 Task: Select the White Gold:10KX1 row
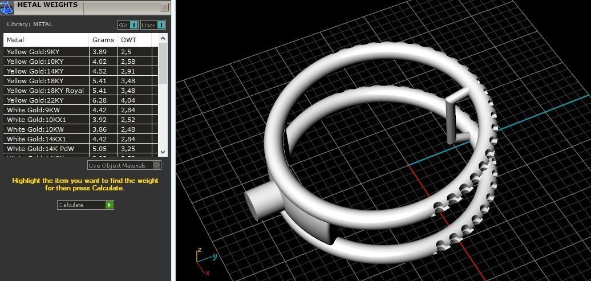(80, 120)
